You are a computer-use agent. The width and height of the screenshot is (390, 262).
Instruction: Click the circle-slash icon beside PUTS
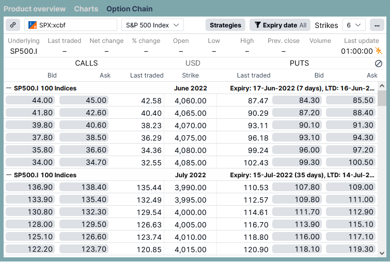tap(379, 64)
